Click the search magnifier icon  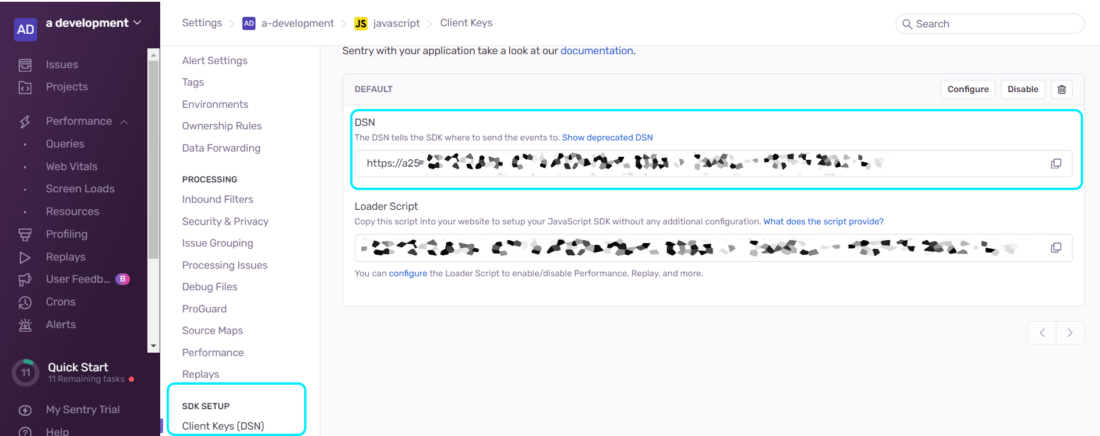pos(907,24)
